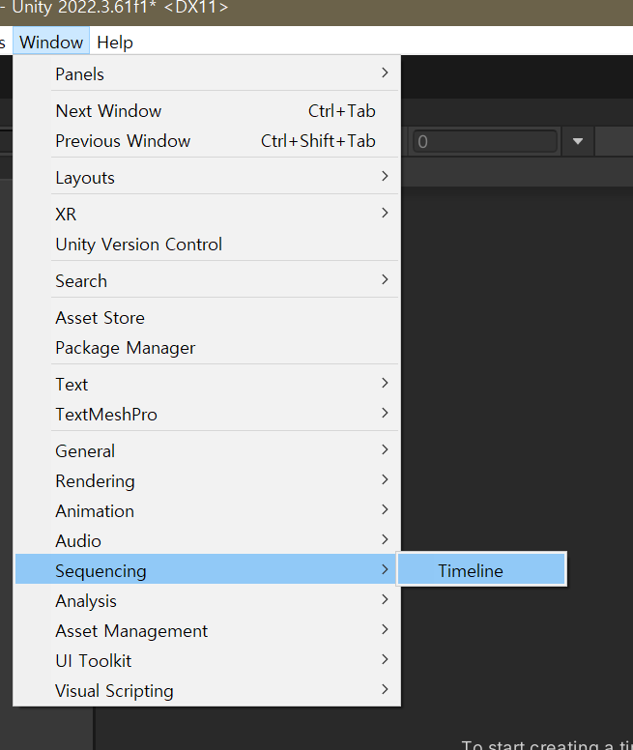Expand the TextMeshPro submenu
The height and width of the screenshot is (750, 633).
click(x=207, y=415)
